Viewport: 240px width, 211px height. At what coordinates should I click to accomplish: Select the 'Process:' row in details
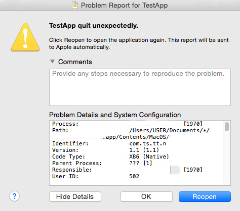[127, 124]
